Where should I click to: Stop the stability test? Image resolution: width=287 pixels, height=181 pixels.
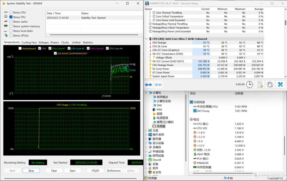31,171
